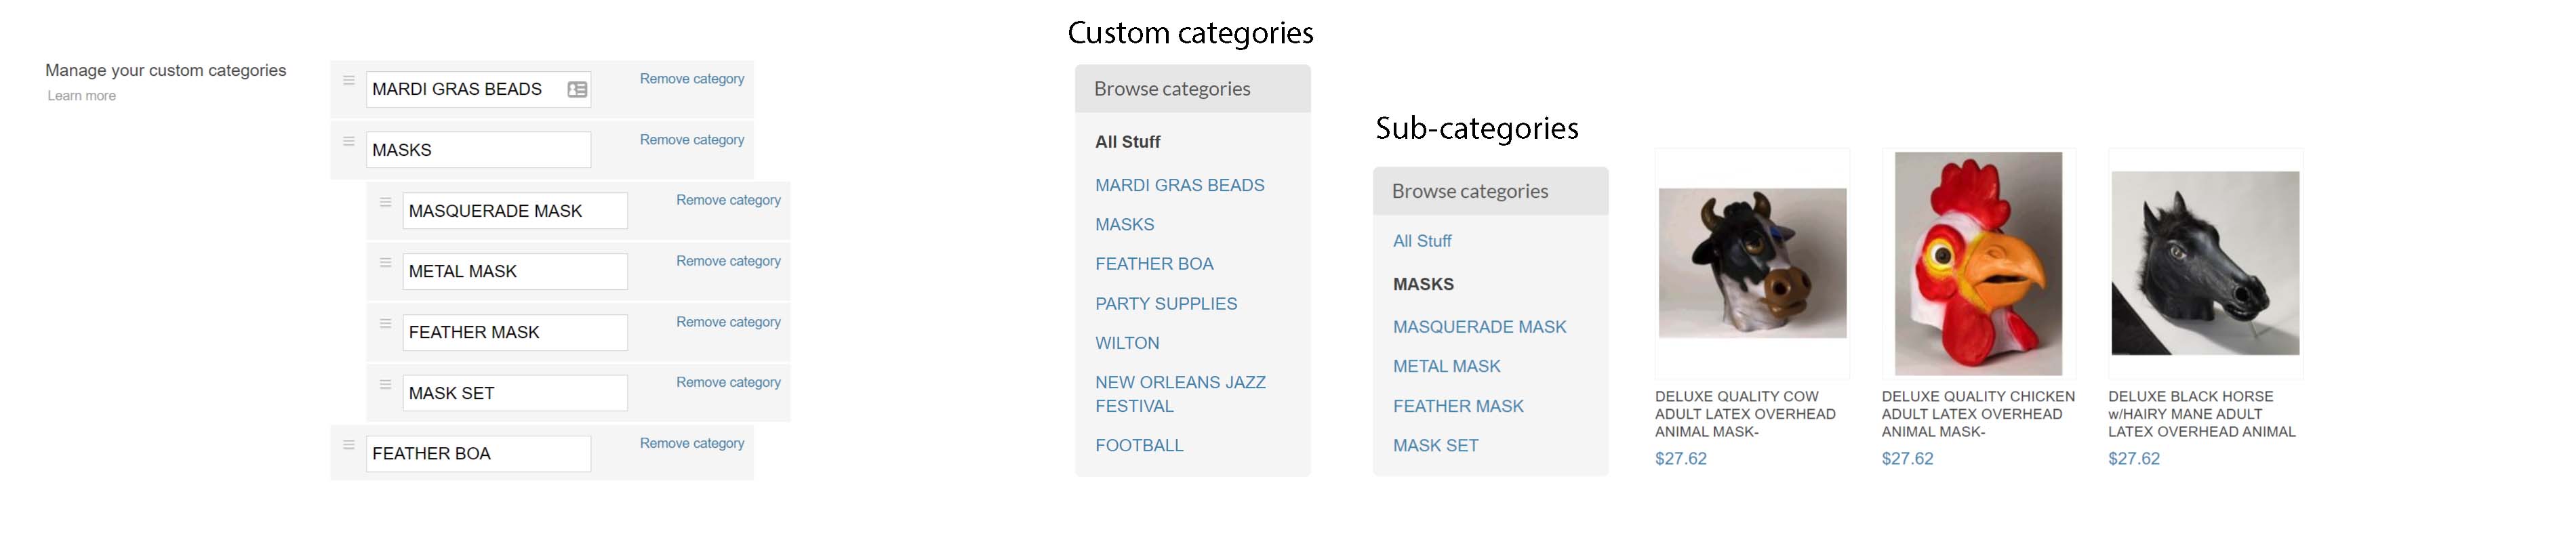Select All Stuff in custom categories list
This screenshot has width=2576, height=542.
[x=1127, y=142]
